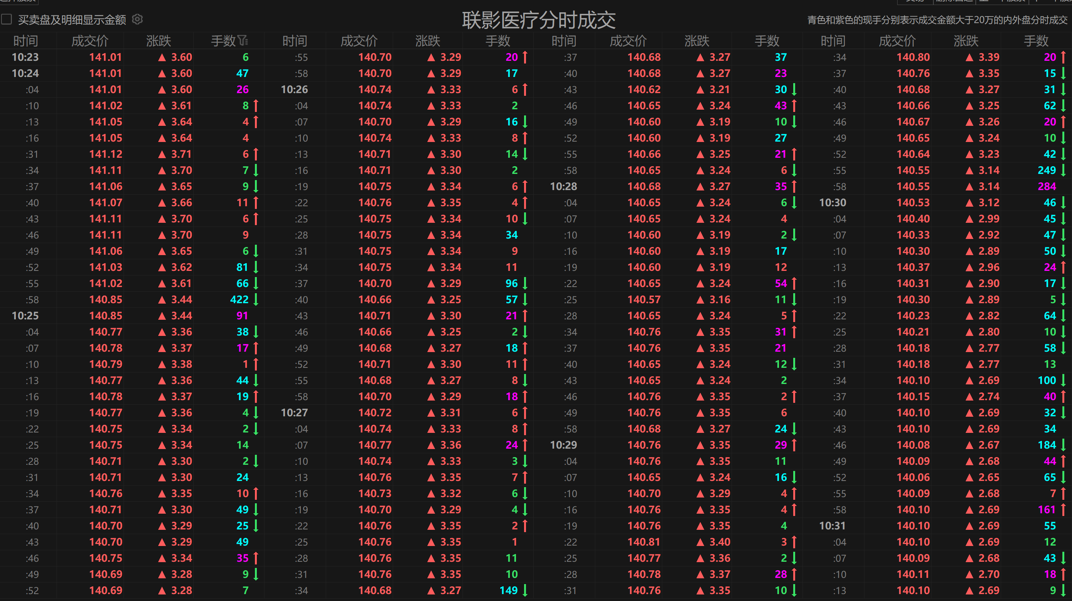Image resolution: width=1072 pixels, height=601 pixels.
Task: Click the leftmost 涨跌 column header
Action: pos(159,41)
